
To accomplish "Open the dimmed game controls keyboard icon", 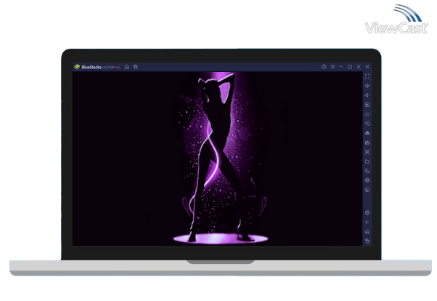I will click(x=367, y=114).
